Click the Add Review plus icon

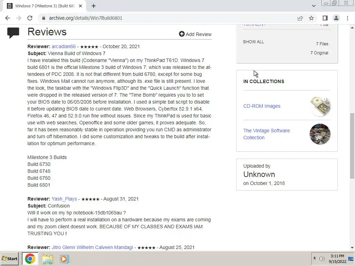click(182, 34)
